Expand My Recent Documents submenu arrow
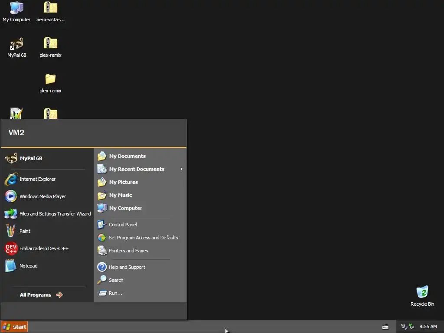 coord(182,169)
